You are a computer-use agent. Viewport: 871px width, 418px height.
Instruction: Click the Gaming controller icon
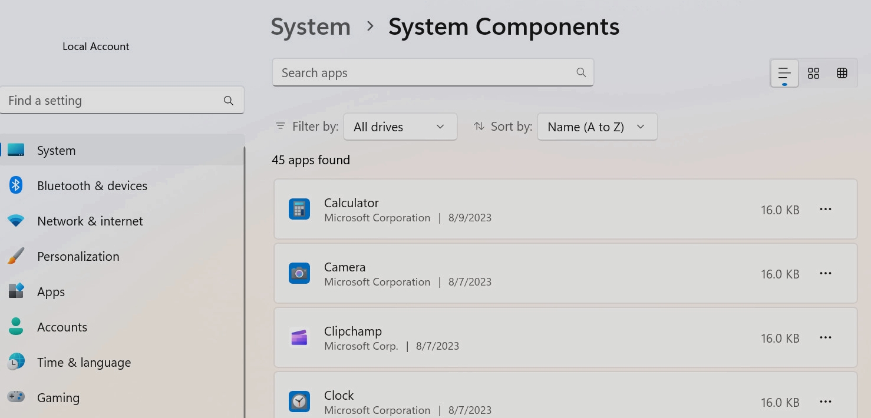point(16,397)
